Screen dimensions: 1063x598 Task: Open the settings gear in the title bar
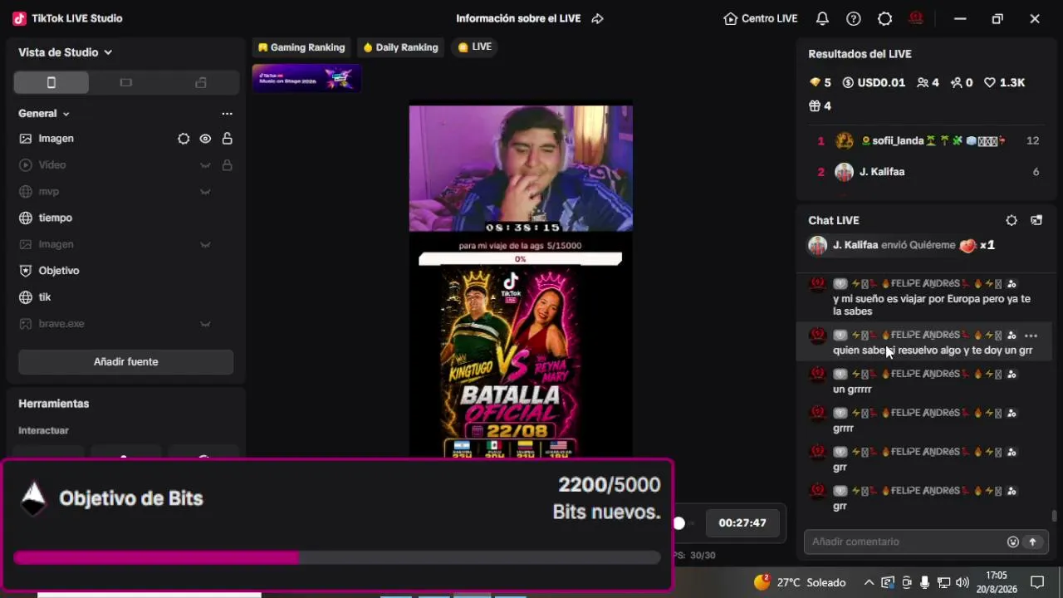point(885,18)
